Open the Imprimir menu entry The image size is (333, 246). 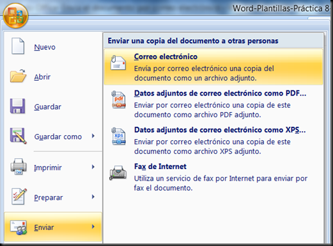pyautogui.click(x=53, y=167)
